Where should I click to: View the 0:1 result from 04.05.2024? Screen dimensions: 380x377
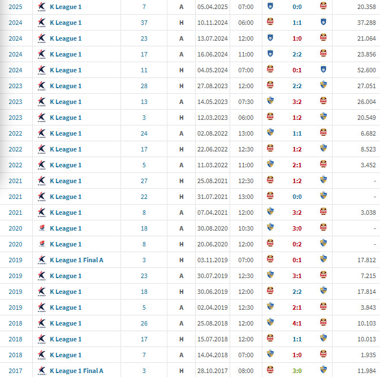coord(297,70)
